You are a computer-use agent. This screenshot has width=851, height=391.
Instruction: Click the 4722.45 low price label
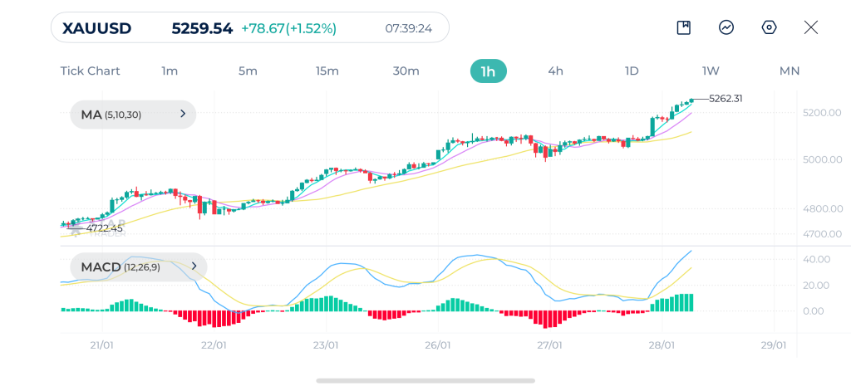pyautogui.click(x=105, y=228)
